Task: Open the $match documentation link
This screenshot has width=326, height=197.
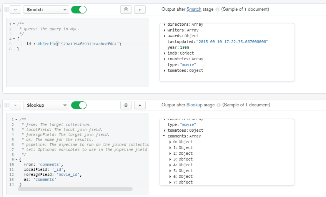Action: click(x=194, y=9)
